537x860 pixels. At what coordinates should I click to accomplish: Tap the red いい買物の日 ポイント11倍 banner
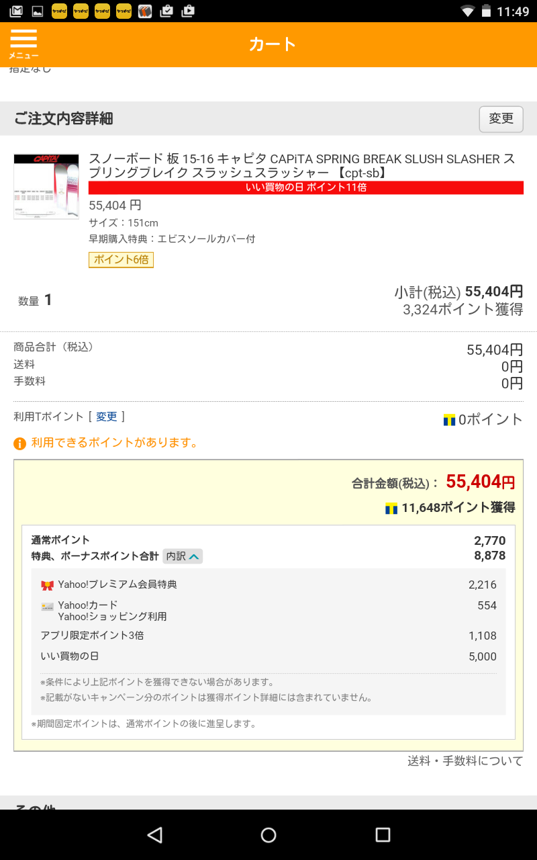[x=306, y=187]
